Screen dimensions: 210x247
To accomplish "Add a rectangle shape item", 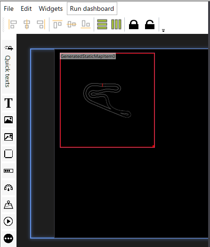I will click(8, 154).
